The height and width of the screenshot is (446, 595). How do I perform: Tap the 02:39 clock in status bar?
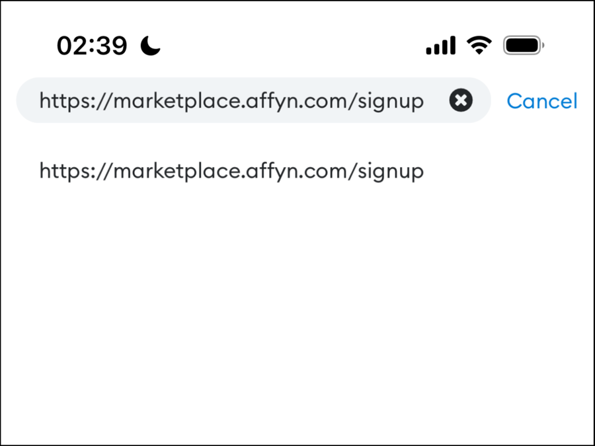coord(92,46)
